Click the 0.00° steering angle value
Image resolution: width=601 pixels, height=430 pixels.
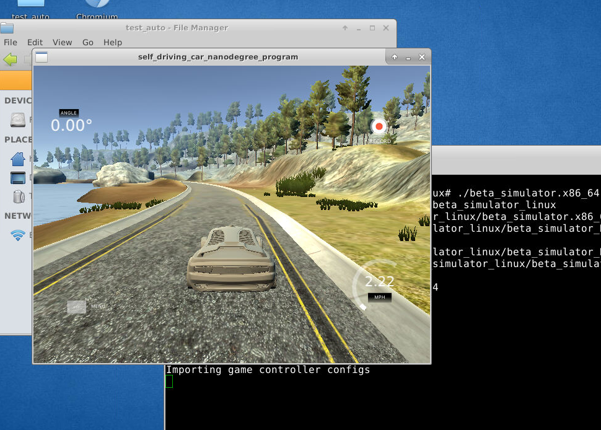pyautogui.click(x=71, y=125)
